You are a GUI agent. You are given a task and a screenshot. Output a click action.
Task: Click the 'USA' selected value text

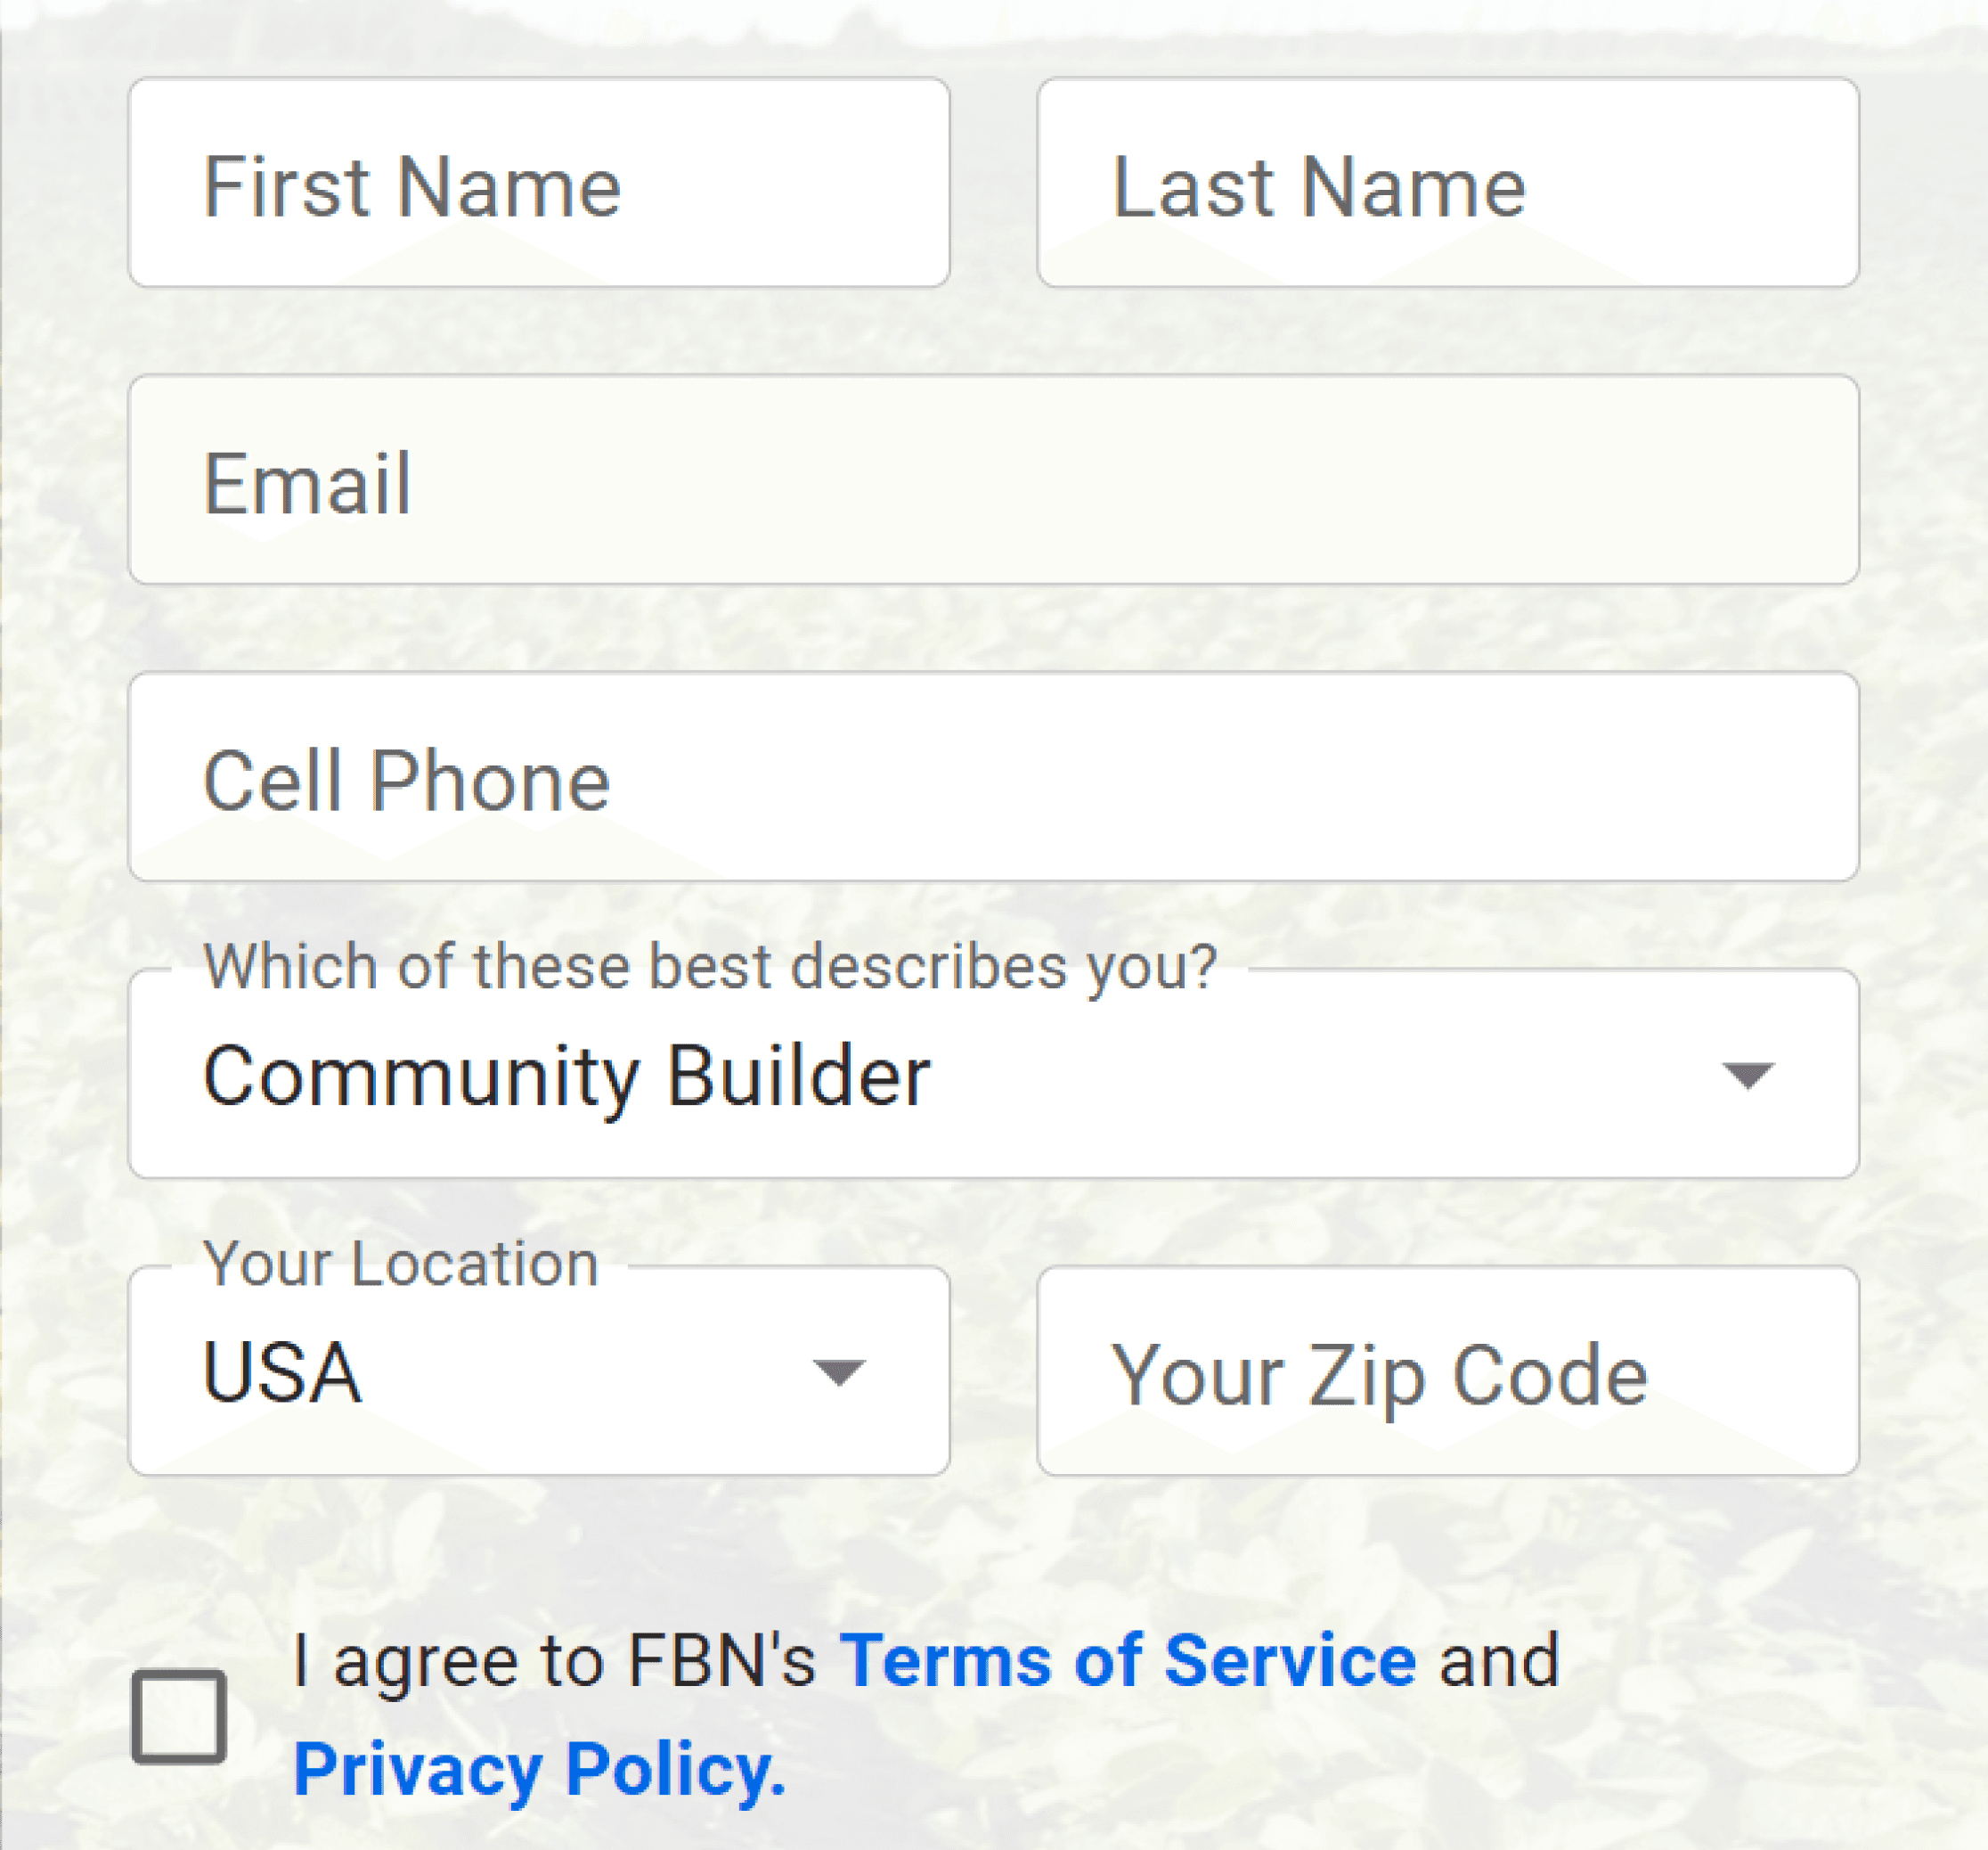pos(282,1371)
